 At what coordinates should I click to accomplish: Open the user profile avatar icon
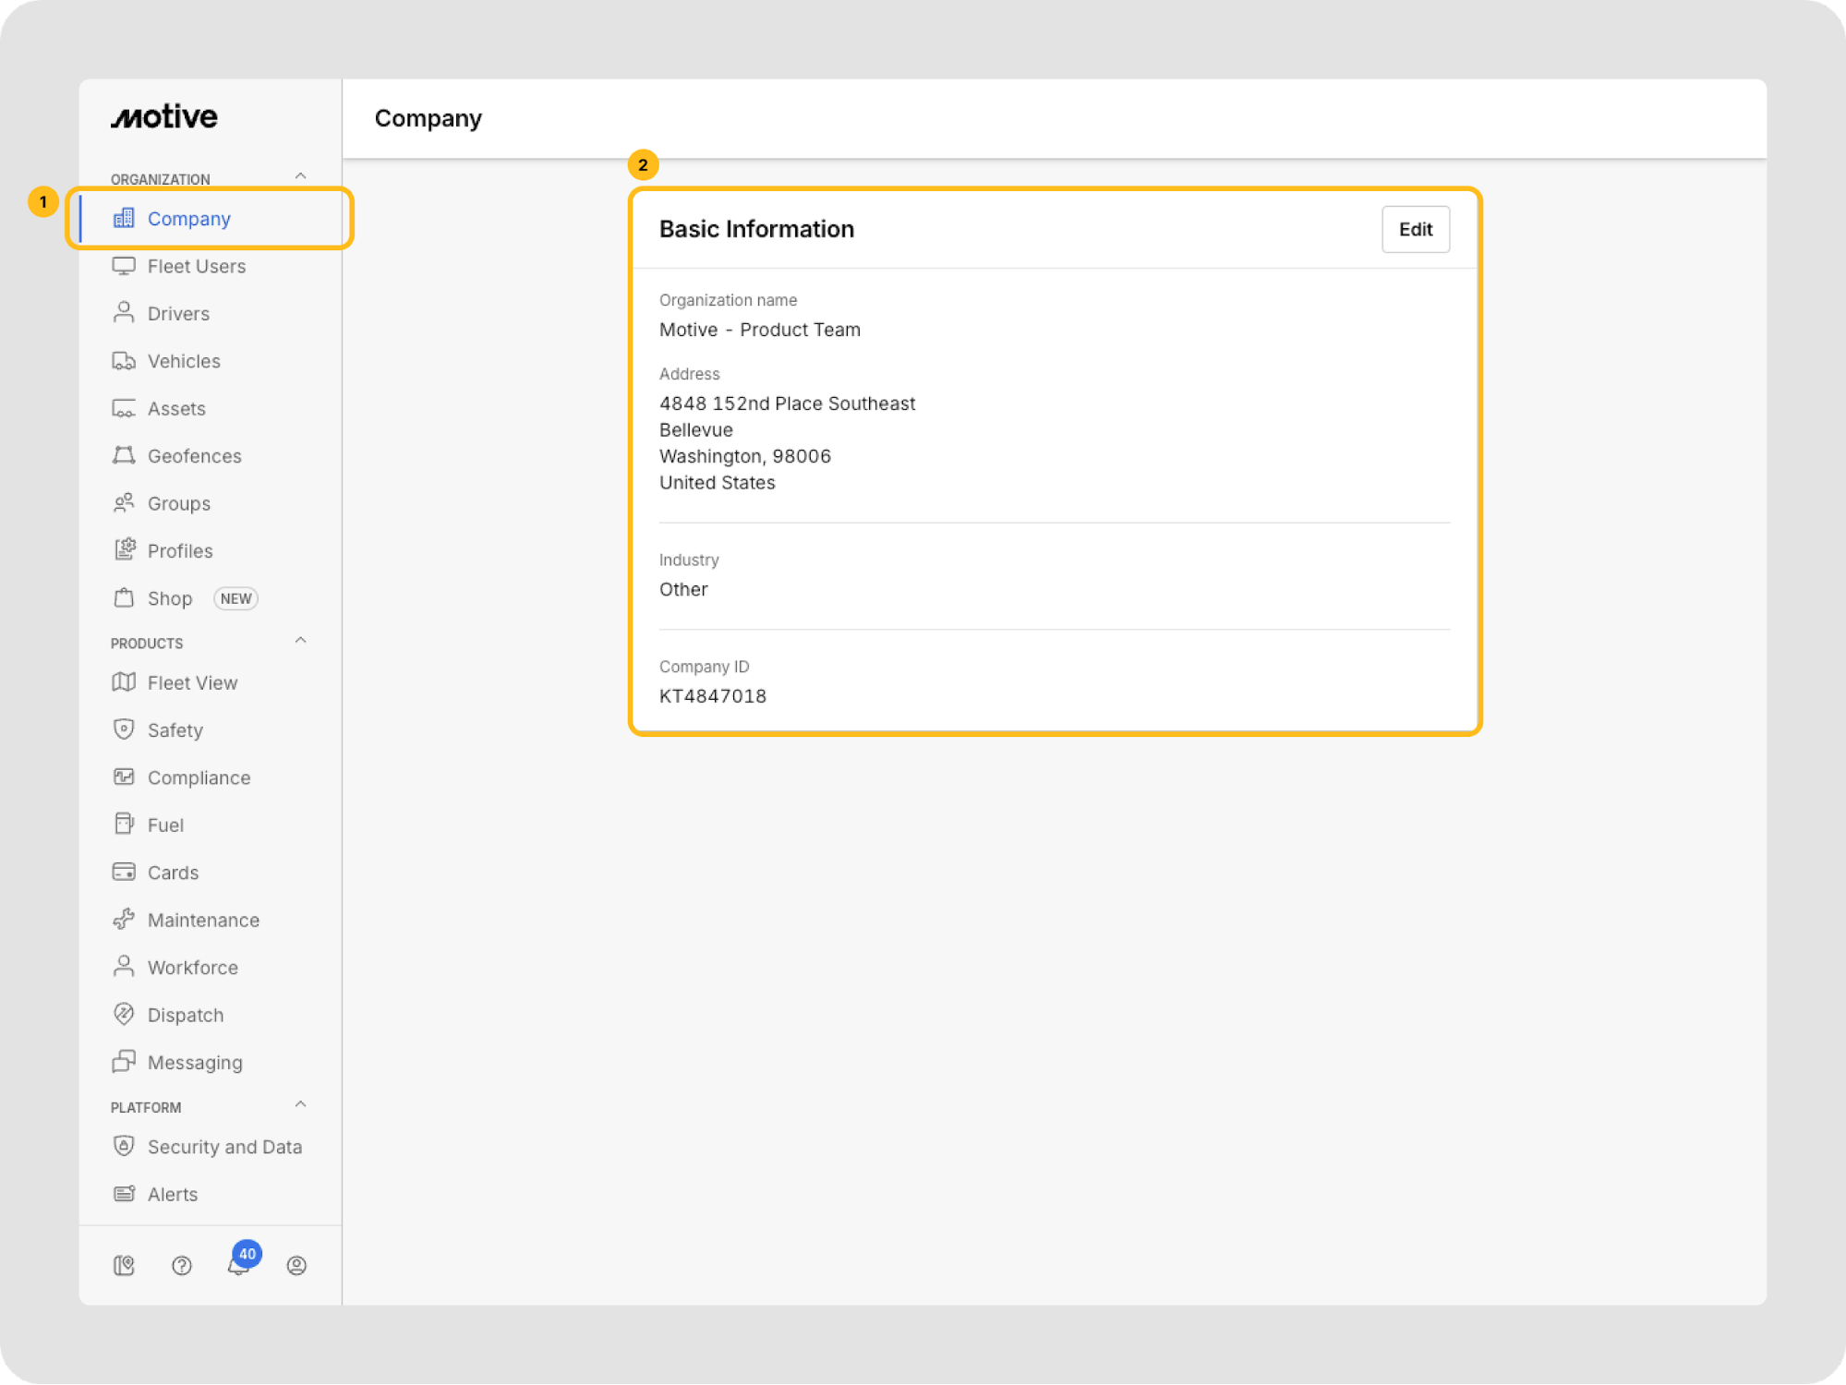[x=296, y=1265]
